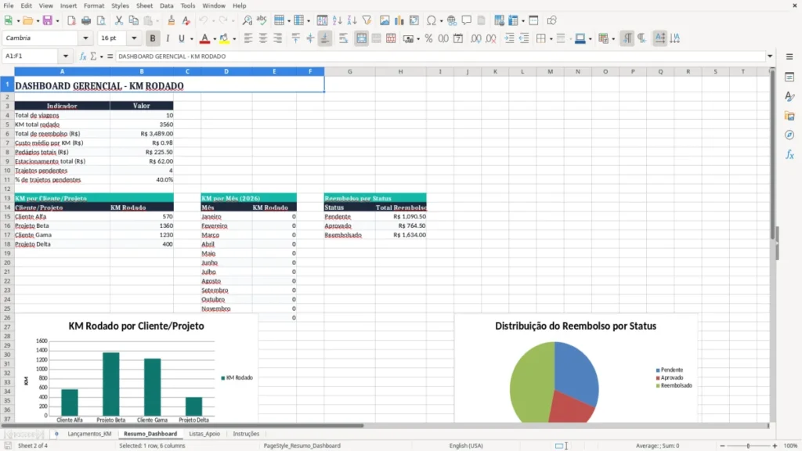Image resolution: width=802 pixels, height=451 pixels.
Task: Click the zoom slider handle
Action: pos(748,446)
